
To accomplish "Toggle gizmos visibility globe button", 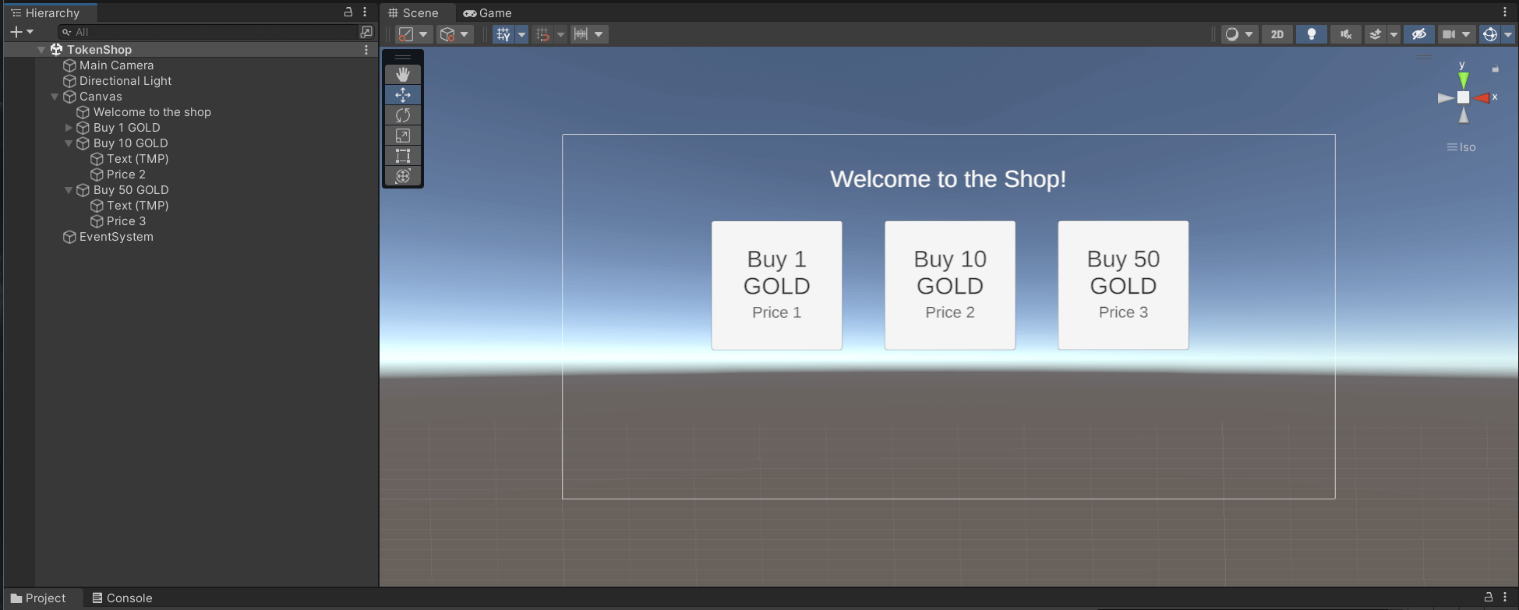I will click(1490, 34).
